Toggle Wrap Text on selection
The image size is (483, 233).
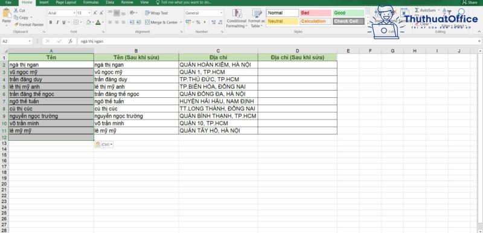(x=156, y=13)
